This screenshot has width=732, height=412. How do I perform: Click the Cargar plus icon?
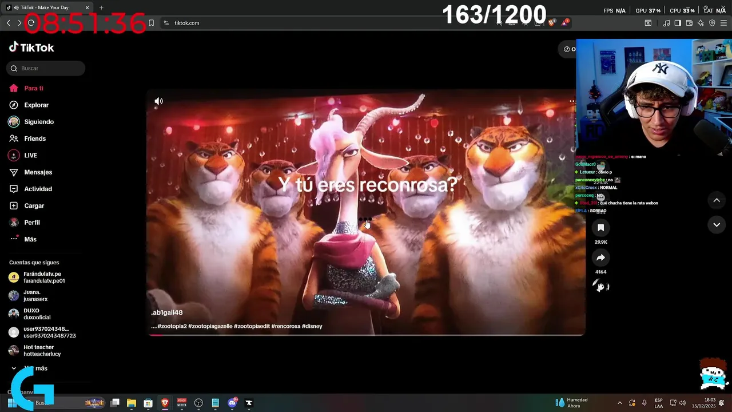point(14,205)
